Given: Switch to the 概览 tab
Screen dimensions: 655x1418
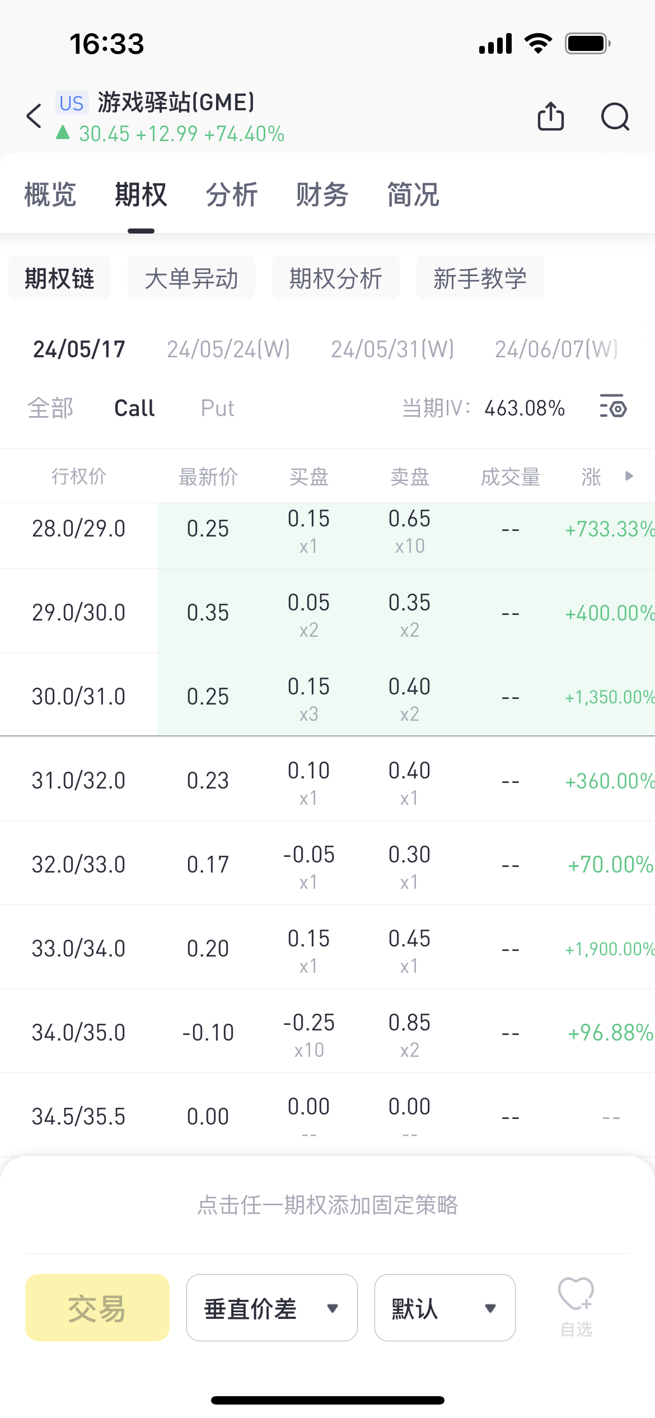Looking at the screenshot, I should pyautogui.click(x=50, y=195).
